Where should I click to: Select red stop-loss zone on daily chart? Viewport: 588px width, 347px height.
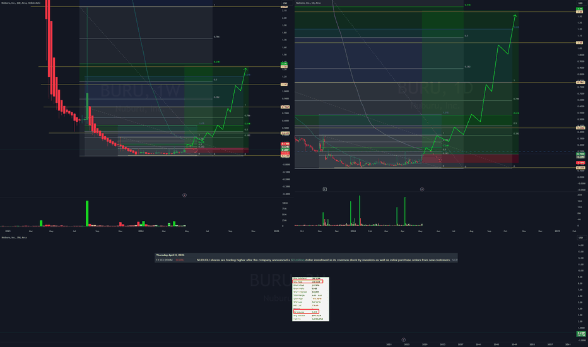coord(470,158)
